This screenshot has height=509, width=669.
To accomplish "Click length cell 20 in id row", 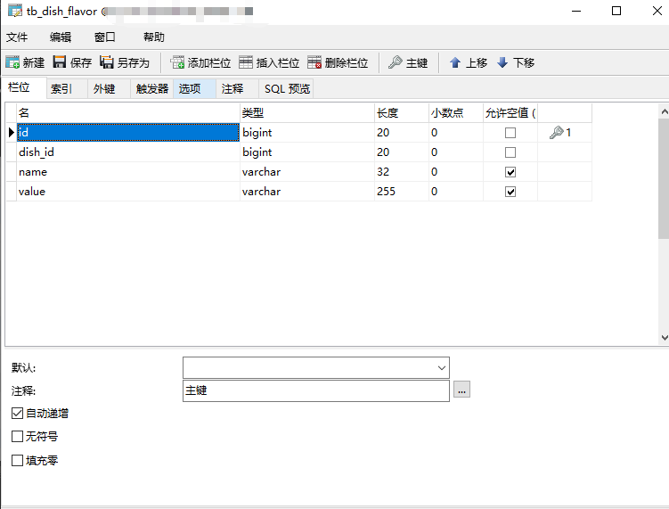I will [402, 132].
